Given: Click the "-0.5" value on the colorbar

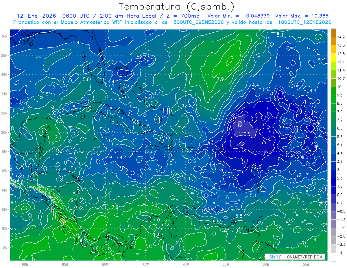Looking at the screenshot, I should (x=342, y=211).
